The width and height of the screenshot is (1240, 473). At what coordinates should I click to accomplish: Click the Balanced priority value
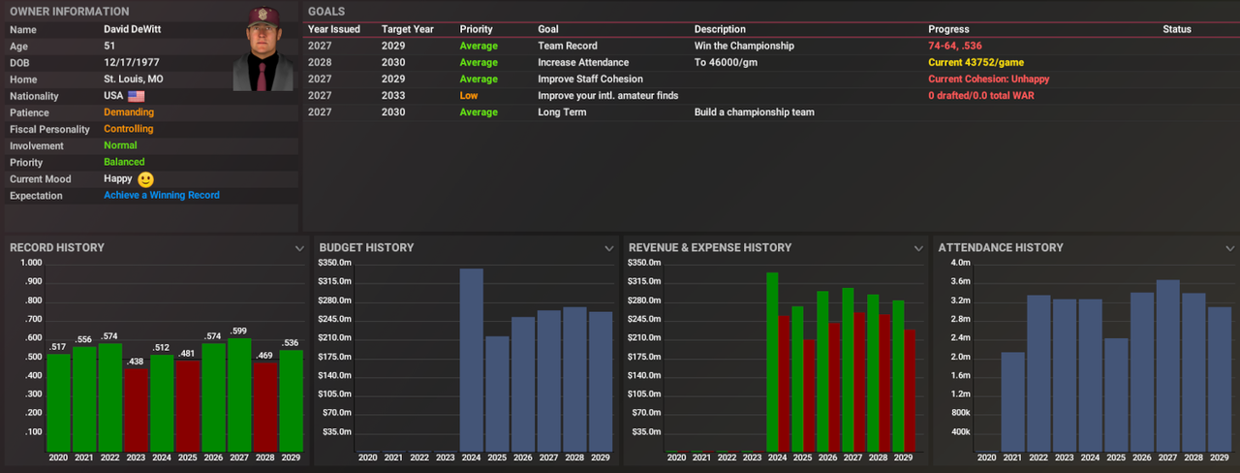[124, 163]
